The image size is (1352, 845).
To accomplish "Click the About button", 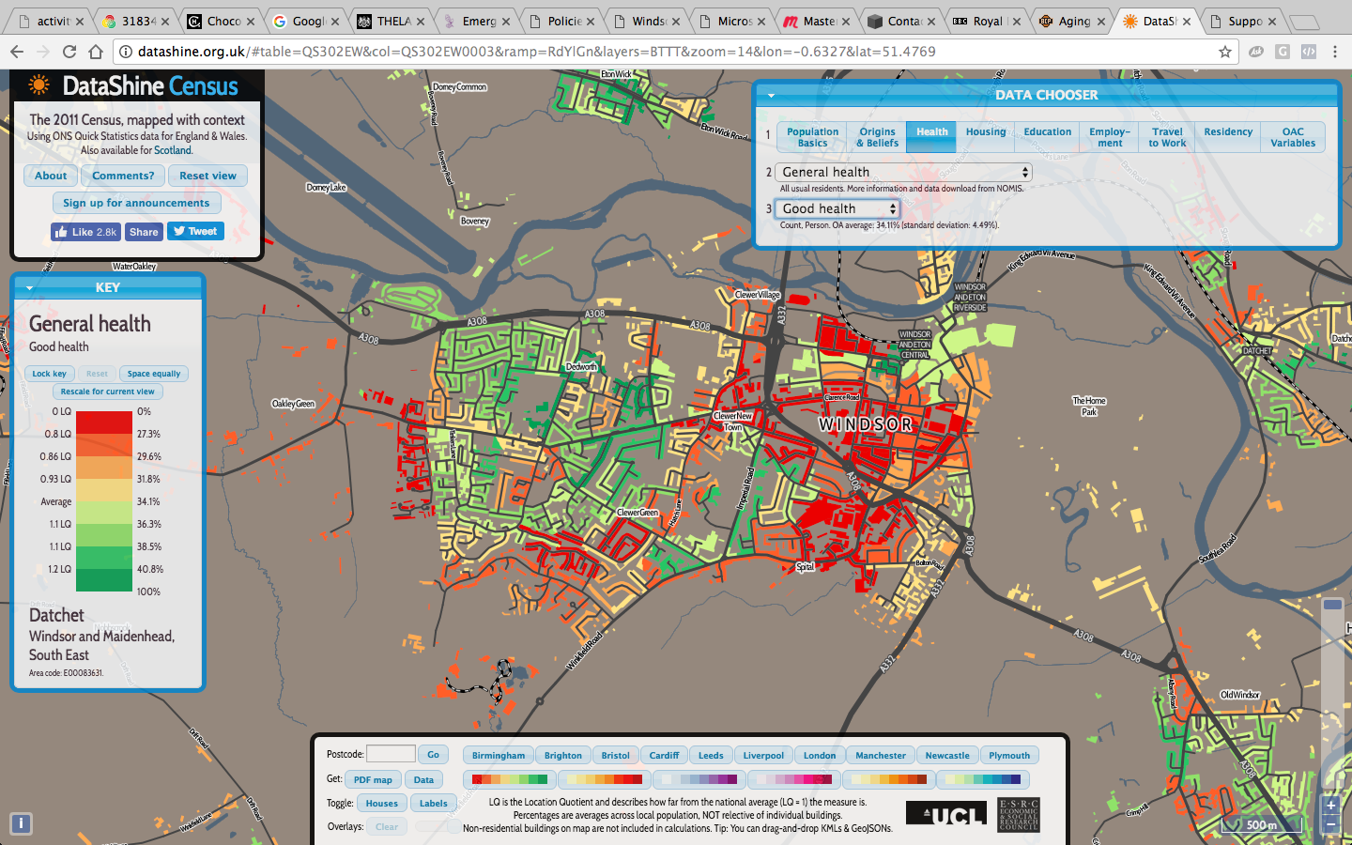I will point(51,176).
